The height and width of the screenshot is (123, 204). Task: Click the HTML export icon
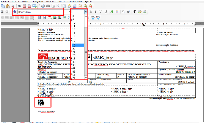pos(34,6)
